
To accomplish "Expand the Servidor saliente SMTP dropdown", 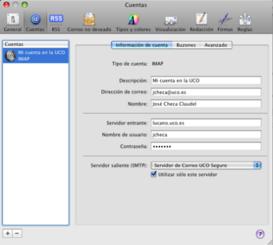I will (206, 165).
